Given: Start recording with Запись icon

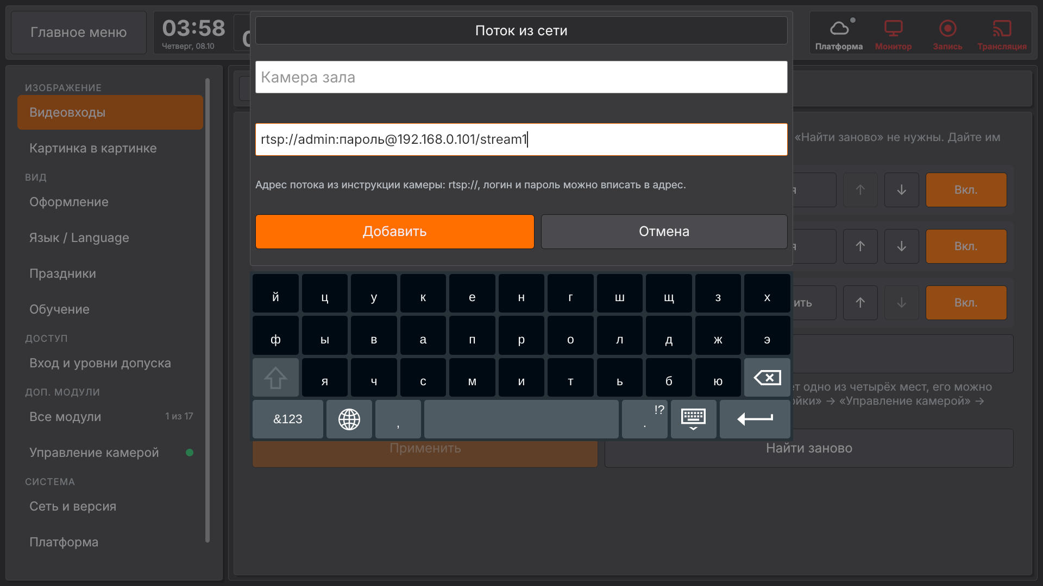Looking at the screenshot, I should (947, 34).
